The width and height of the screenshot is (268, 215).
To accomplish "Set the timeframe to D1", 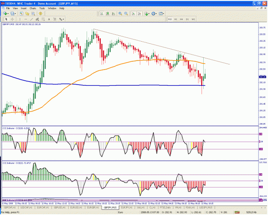I will point(187,19).
